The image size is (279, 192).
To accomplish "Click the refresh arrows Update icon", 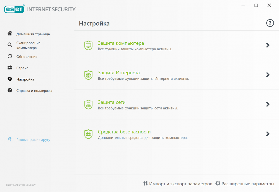I will pyautogui.click(x=10, y=56).
